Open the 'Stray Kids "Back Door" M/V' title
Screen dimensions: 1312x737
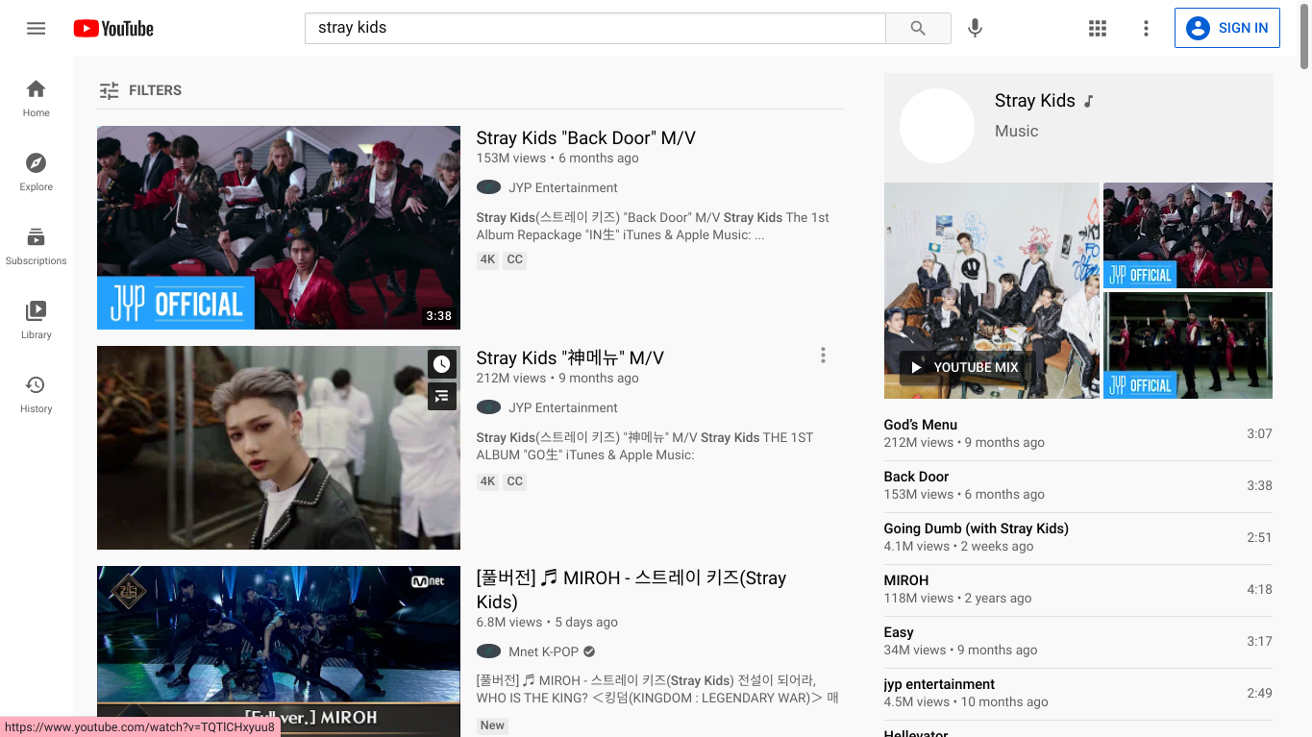[586, 137]
